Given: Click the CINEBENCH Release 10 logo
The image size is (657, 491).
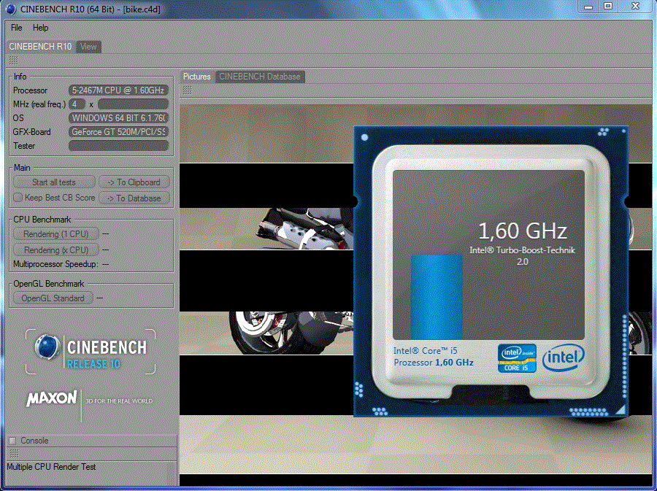Looking at the screenshot, I should [x=90, y=352].
